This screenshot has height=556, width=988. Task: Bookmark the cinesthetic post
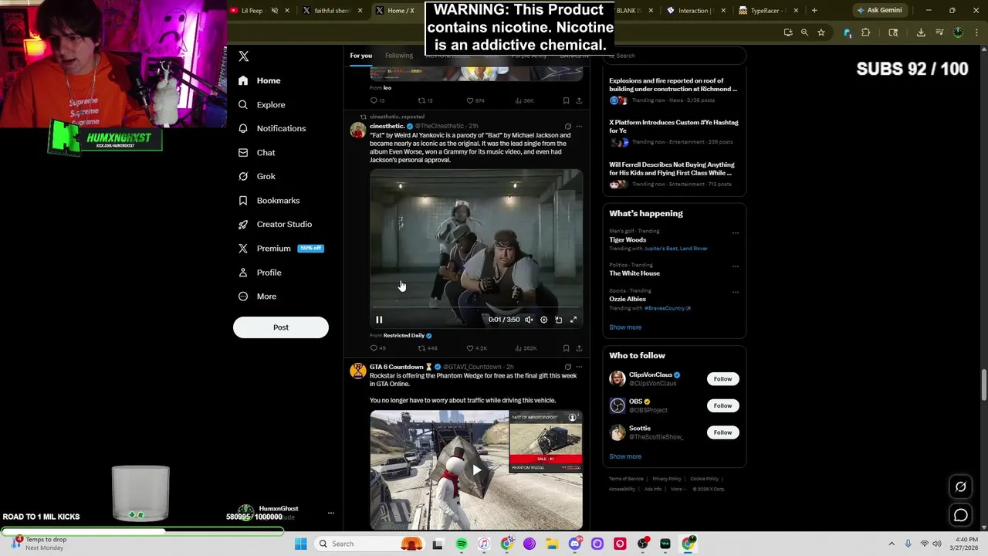(x=566, y=348)
